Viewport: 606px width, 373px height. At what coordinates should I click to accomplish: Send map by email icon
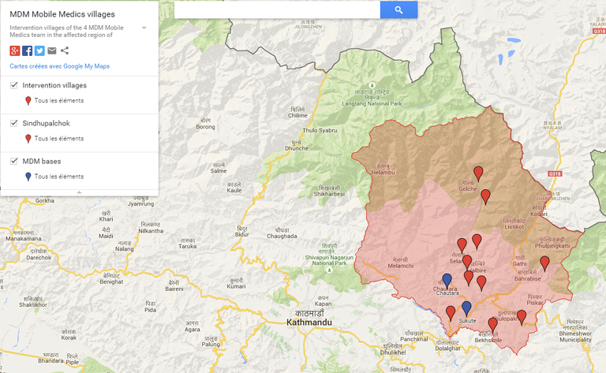coord(52,50)
